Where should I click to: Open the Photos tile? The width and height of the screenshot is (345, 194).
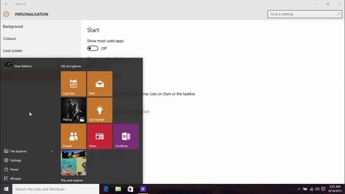[73, 110]
